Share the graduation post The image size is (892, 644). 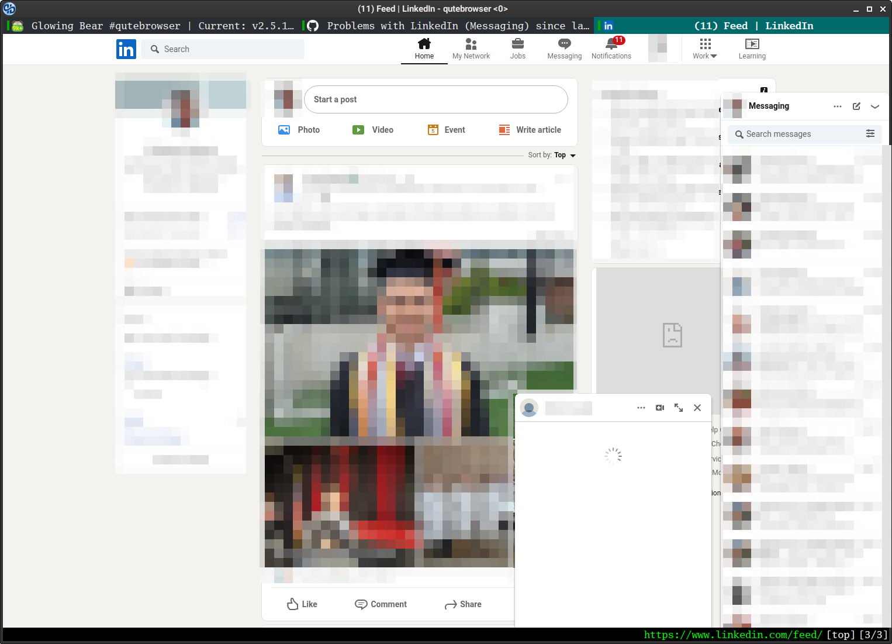[463, 604]
